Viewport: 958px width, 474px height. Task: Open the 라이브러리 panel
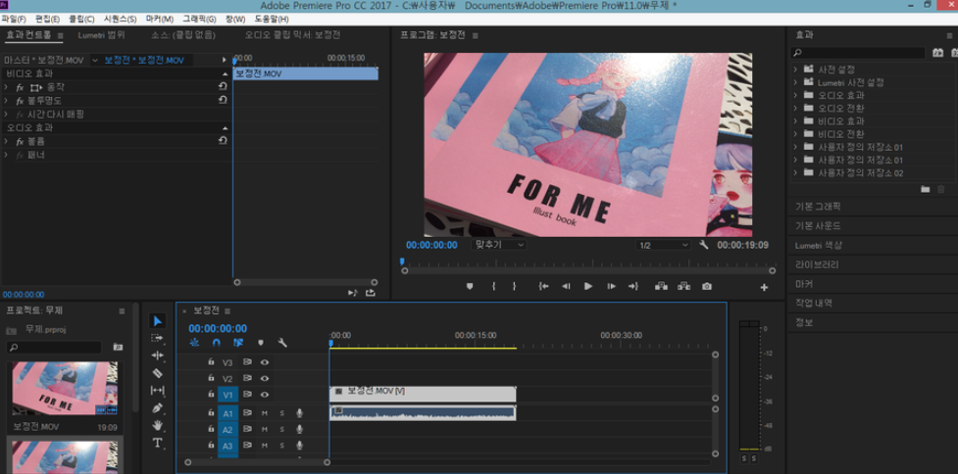click(x=816, y=264)
